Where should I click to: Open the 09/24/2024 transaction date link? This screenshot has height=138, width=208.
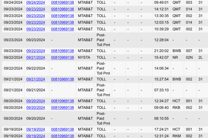point(35,2)
